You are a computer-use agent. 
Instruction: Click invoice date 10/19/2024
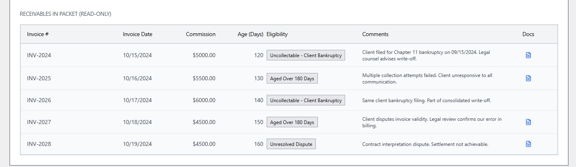[x=137, y=144]
